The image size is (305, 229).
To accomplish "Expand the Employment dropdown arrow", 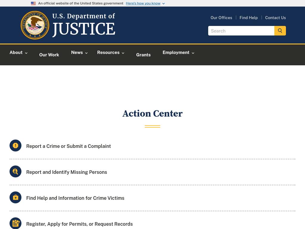I will point(193,53).
